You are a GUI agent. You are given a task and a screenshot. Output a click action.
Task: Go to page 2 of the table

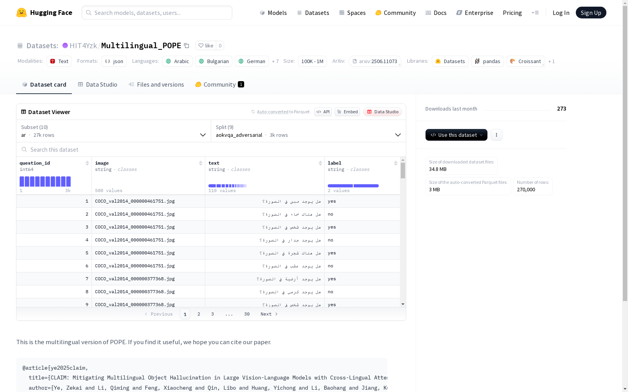tap(199, 314)
